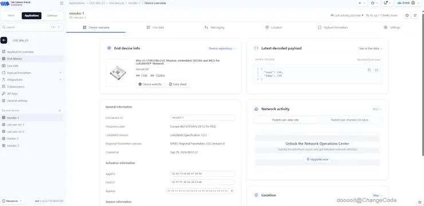Click the DevEUI value field
This screenshot has height=206, width=424.
[x=202, y=182]
